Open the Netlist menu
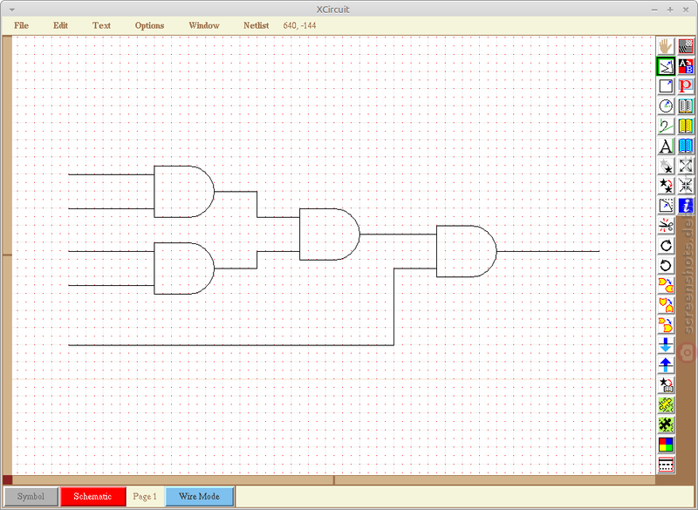 [x=256, y=25]
